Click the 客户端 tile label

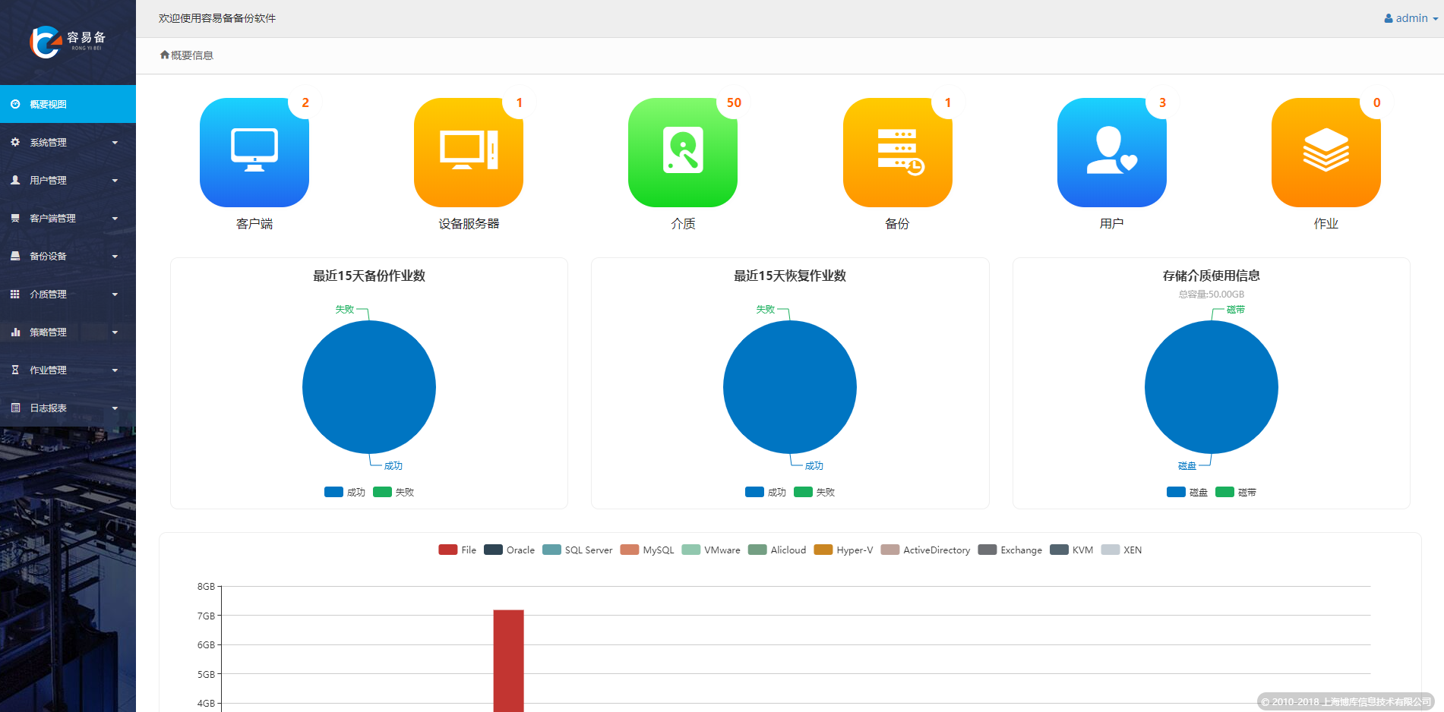pyautogui.click(x=254, y=223)
